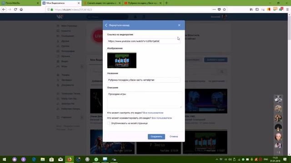The width and height of the screenshot is (291, 163).
Task: Open File Explorer from taskbar
Action: click(43, 159)
